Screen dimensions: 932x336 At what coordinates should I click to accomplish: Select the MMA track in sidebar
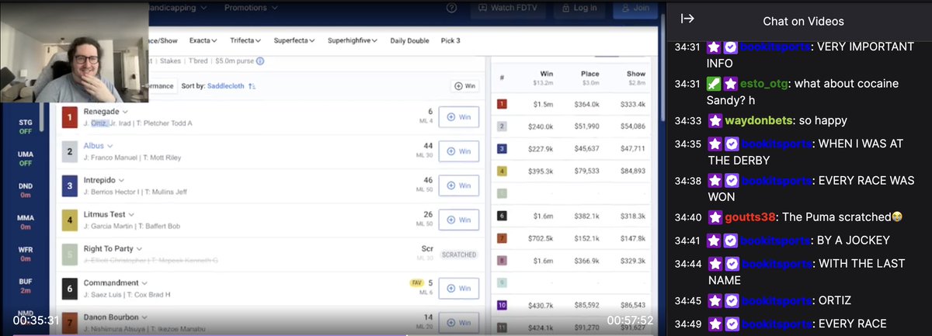pyautogui.click(x=26, y=222)
